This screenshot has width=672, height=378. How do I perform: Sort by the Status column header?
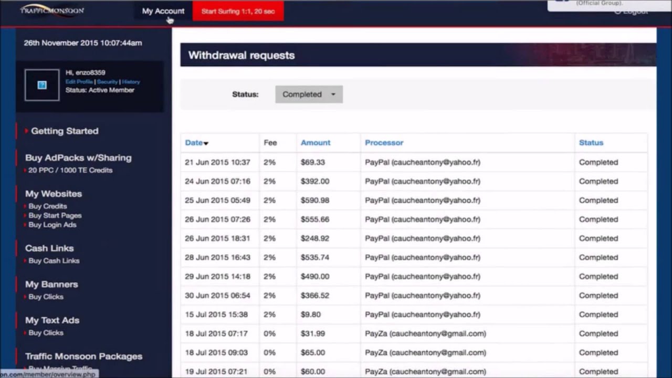(591, 143)
